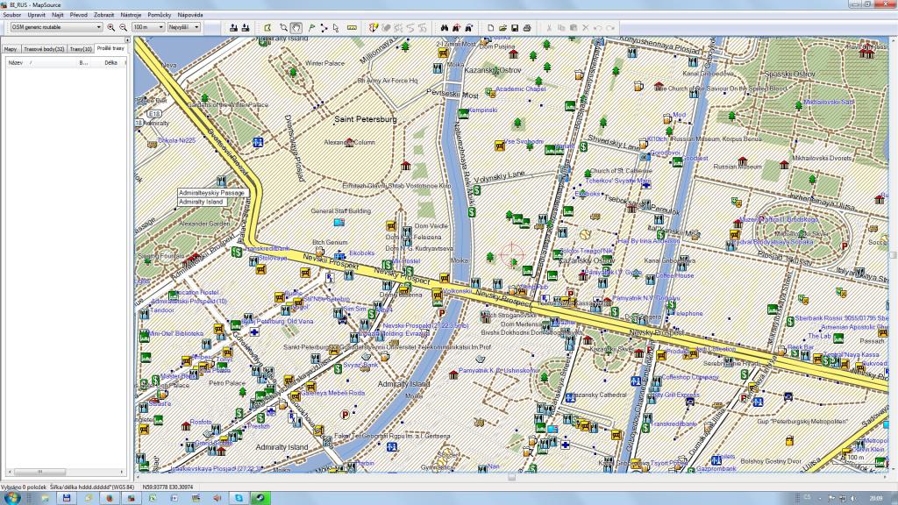Image resolution: width=898 pixels, height=505 pixels.
Task: Click the Save floppy disk icon
Action: (x=514, y=27)
